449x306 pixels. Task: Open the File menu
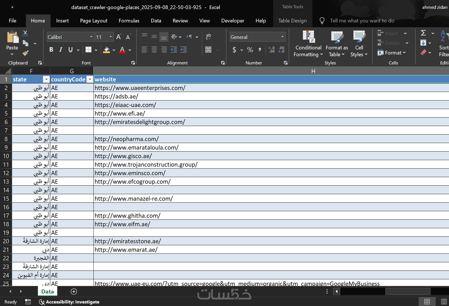pos(12,21)
